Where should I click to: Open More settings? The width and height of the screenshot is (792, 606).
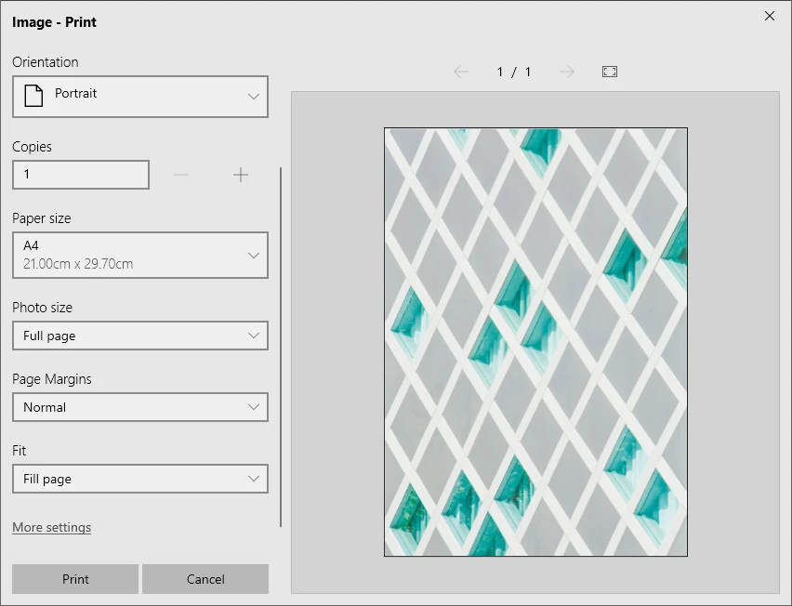pos(51,527)
